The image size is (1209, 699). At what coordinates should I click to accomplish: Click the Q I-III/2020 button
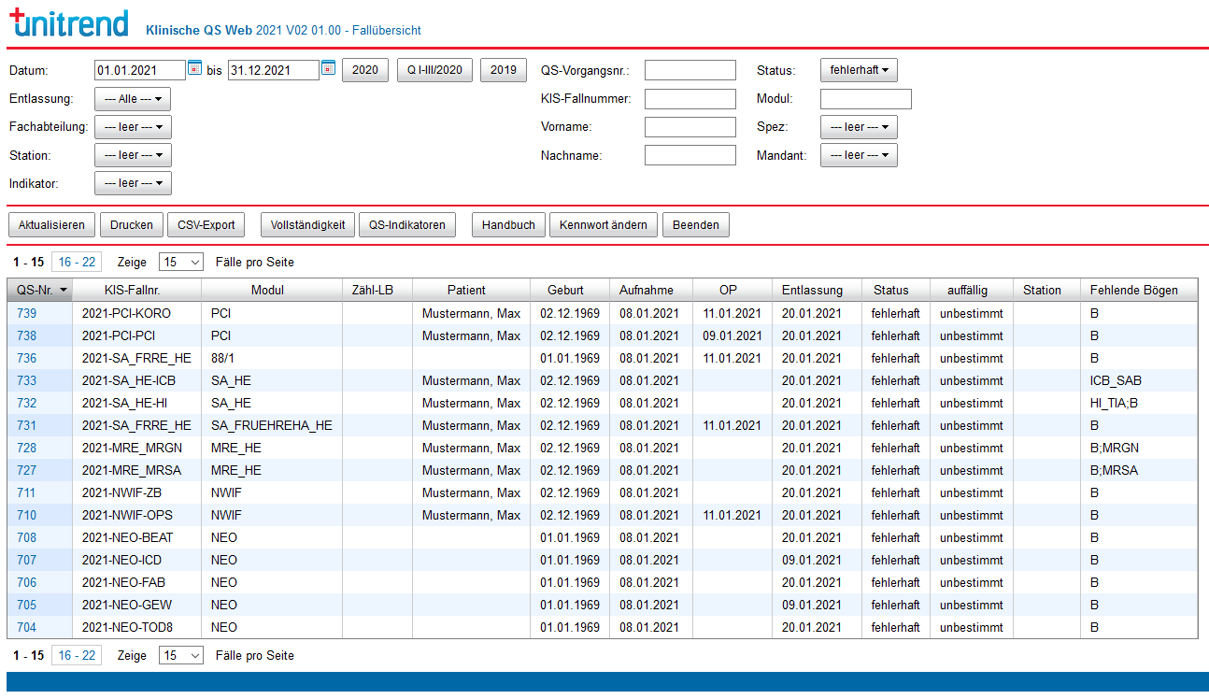coord(434,70)
